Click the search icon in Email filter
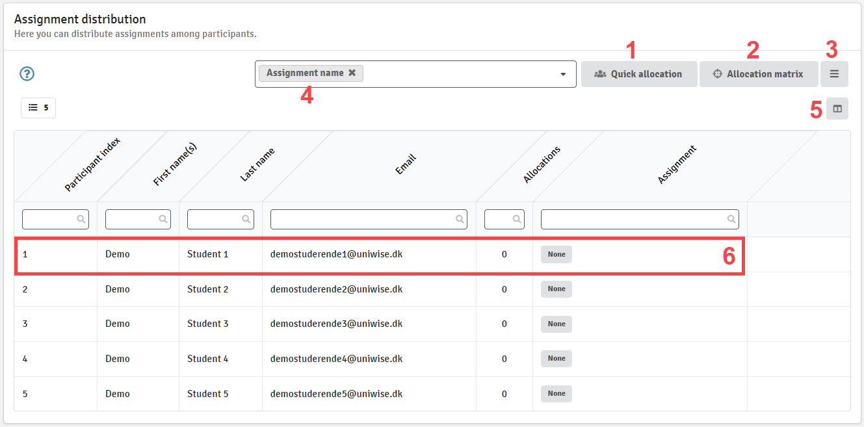 (x=460, y=220)
